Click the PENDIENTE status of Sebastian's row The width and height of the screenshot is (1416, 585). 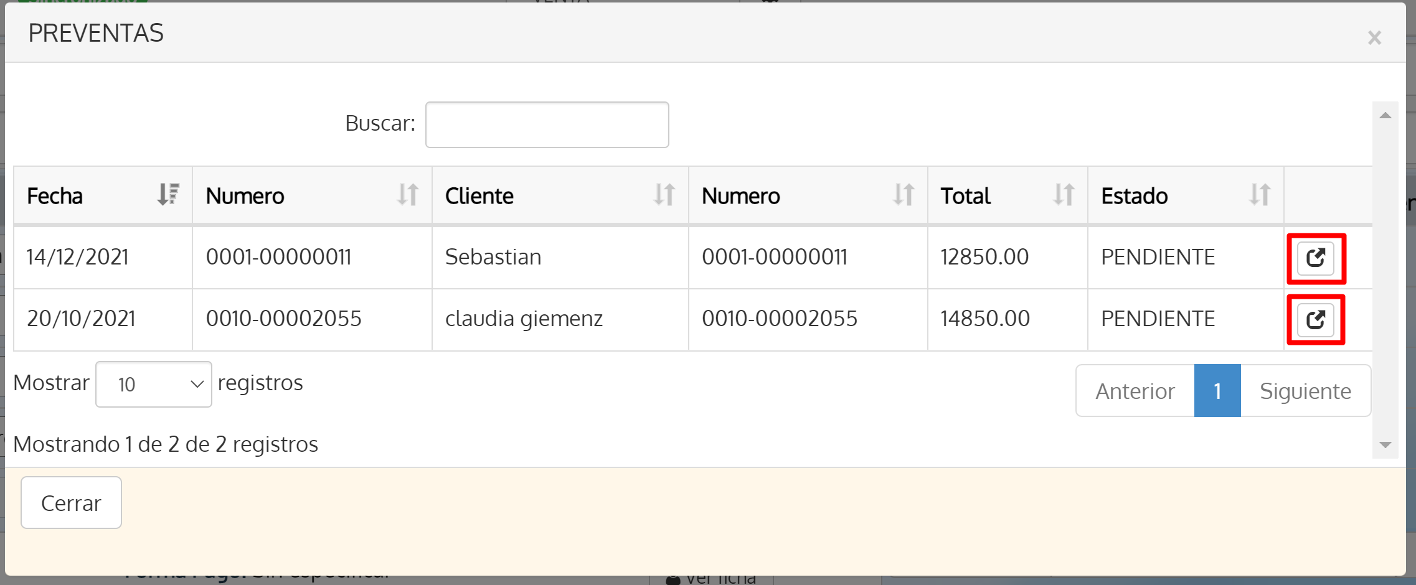click(1157, 257)
